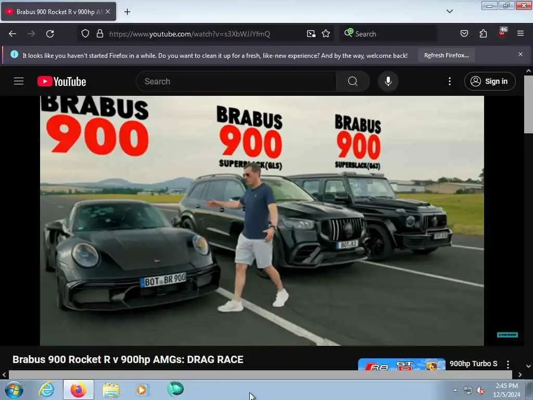The image size is (533, 400).
Task: Click the YouTube Search field
Action: tap(236, 81)
